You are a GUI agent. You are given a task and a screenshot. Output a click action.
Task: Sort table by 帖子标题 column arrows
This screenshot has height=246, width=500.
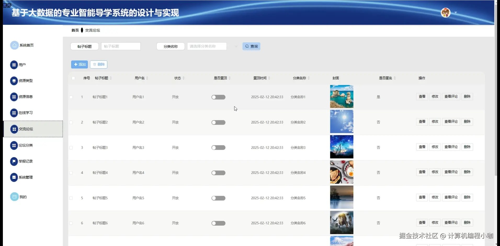[x=111, y=78]
